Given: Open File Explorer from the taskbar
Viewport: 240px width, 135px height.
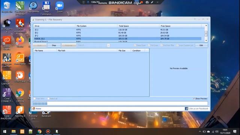Looking at the screenshot, I should (13, 132).
